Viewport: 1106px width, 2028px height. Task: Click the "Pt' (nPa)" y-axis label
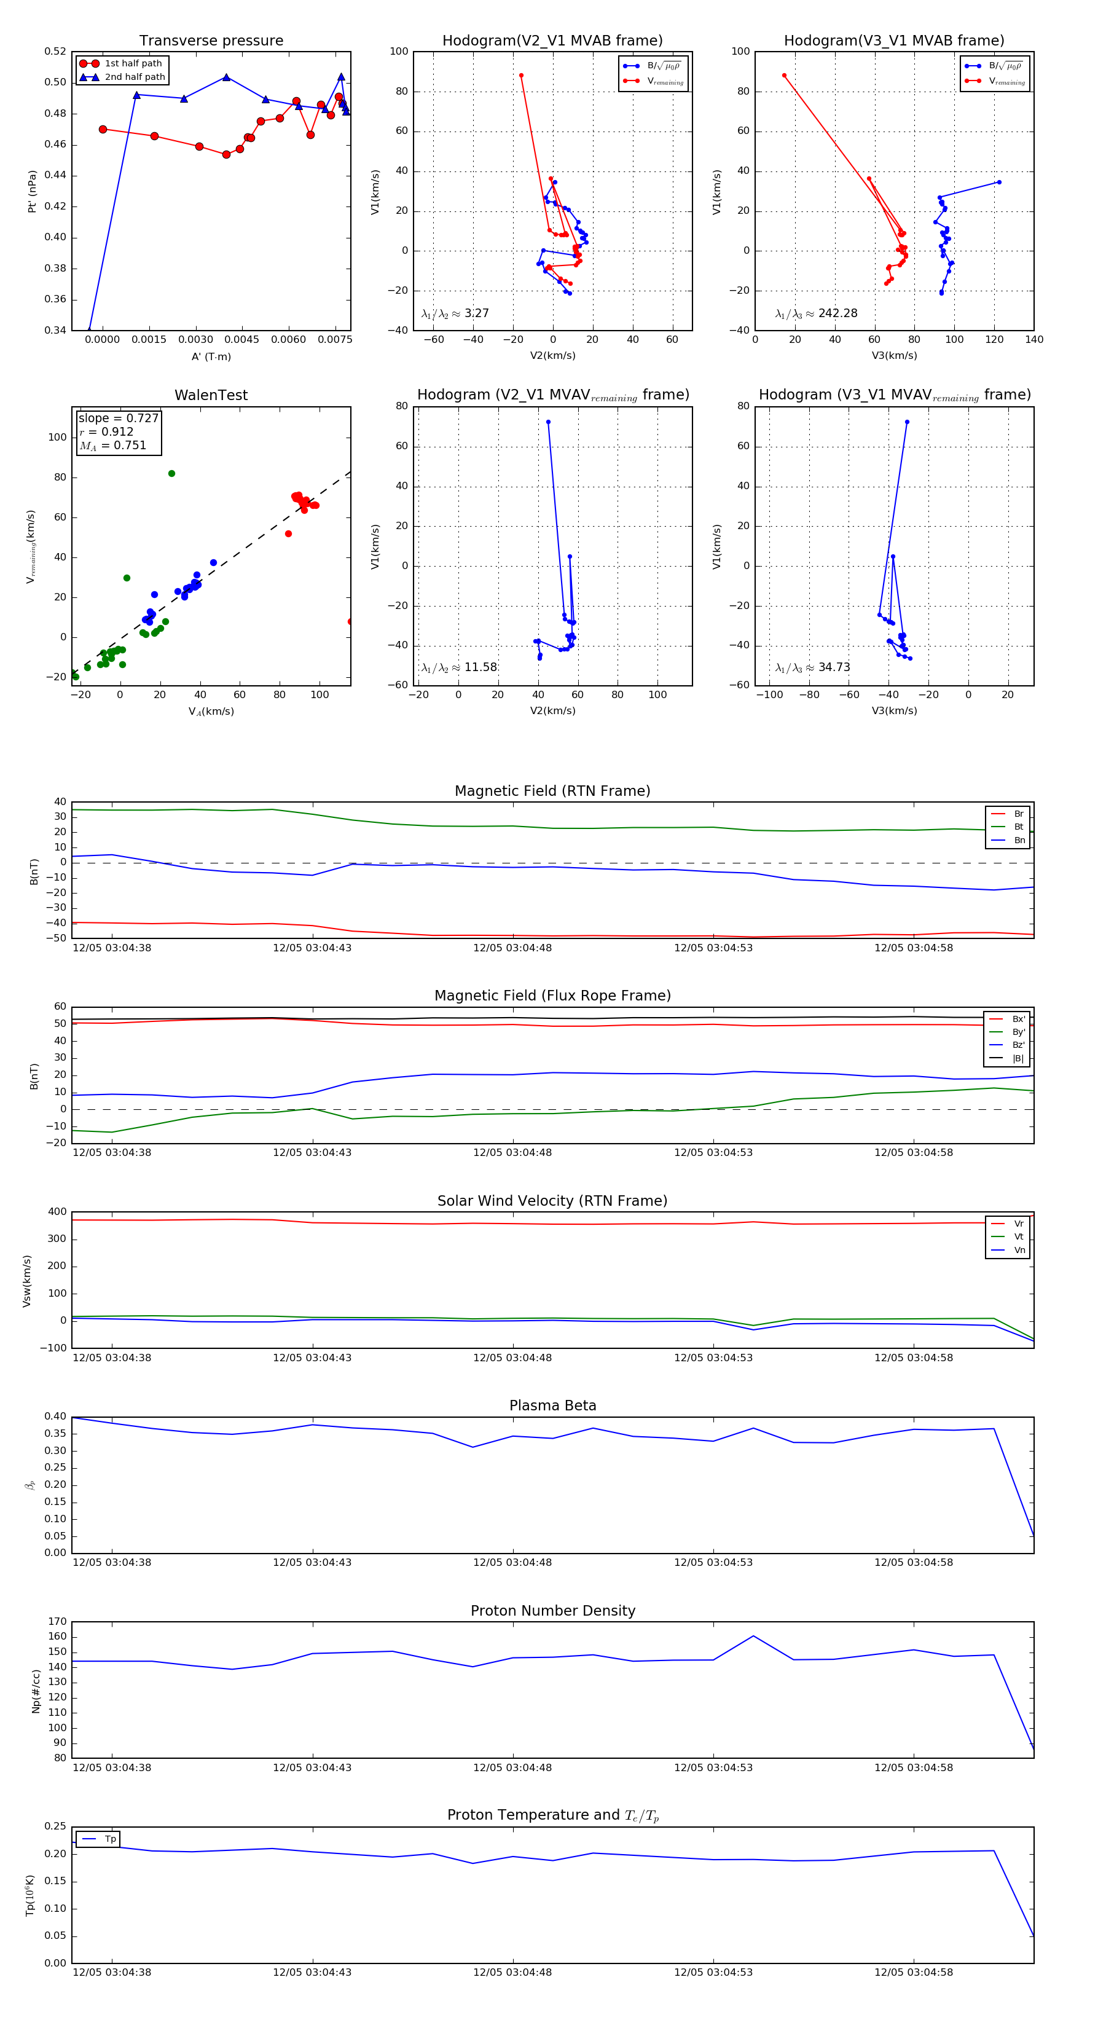tap(33, 191)
